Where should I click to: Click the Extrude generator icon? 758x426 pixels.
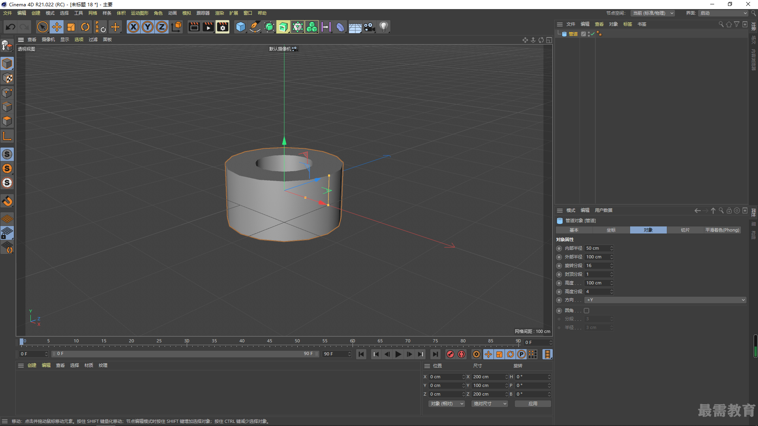283,27
